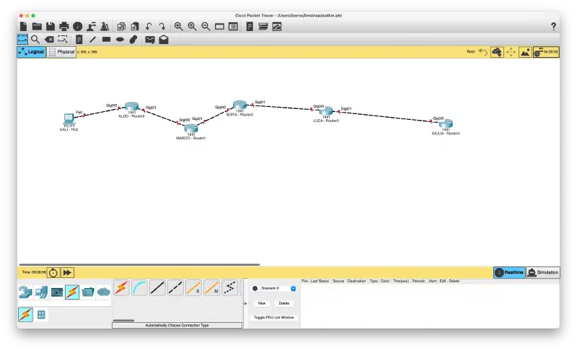Screen dimensions: 577x351
Task: Zoom out of the workspace
Action: coord(206,26)
